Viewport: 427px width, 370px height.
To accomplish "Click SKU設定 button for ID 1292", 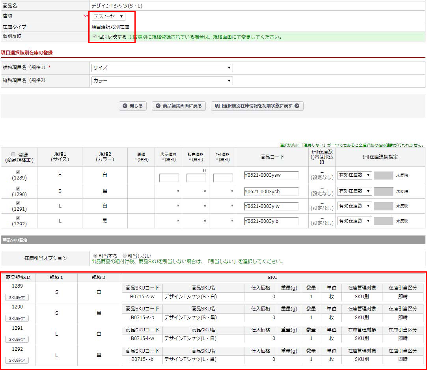I will pos(17,360).
